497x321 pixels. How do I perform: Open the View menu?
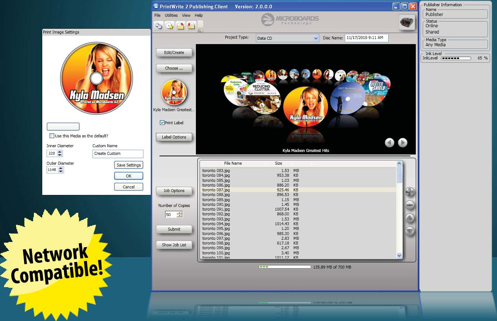click(x=186, y=15)
